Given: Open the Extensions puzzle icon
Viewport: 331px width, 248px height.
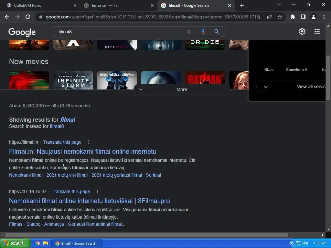Looking at the screenshot, I should click(293, 17).
